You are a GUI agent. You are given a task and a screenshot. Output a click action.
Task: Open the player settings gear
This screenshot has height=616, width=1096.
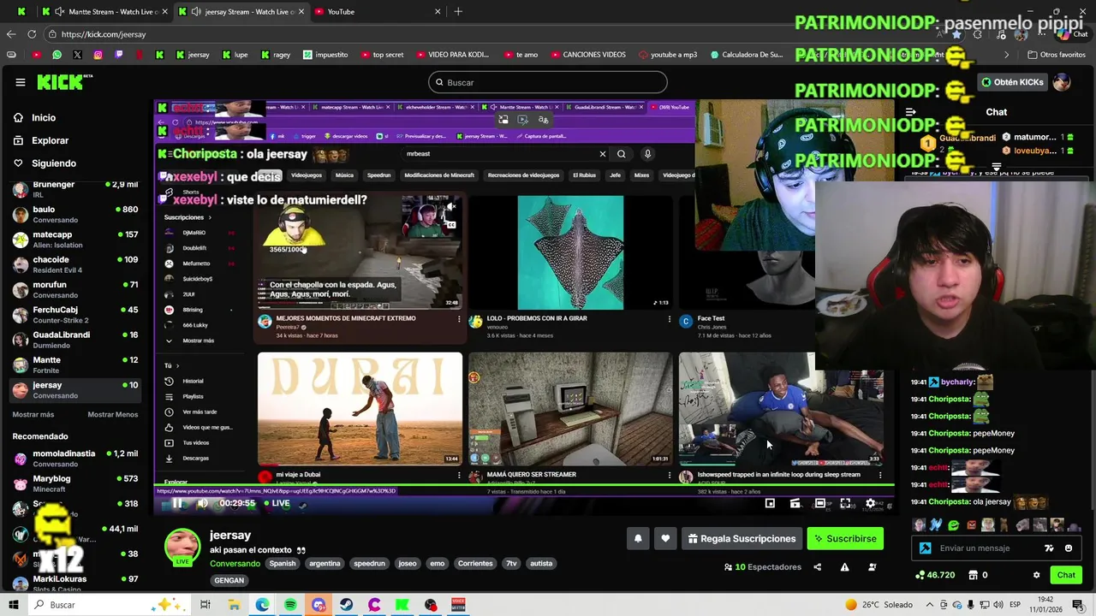pyautogui.click(x=870, y=503)
